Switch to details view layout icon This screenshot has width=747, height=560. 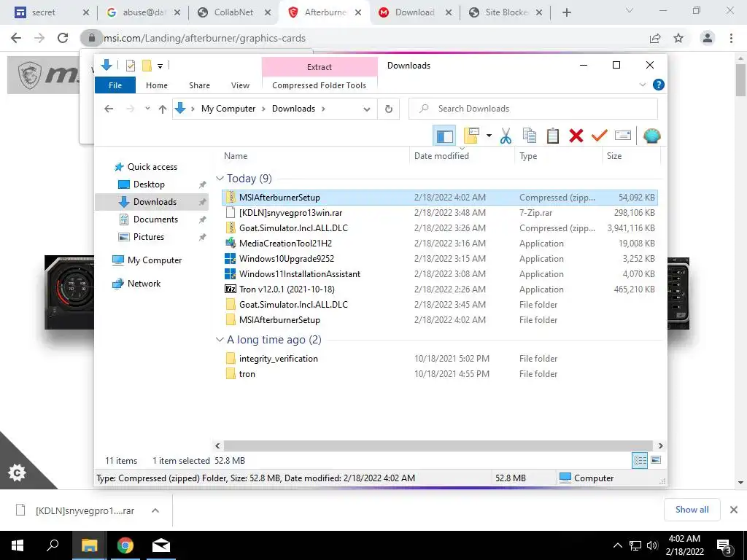point(640,460)
